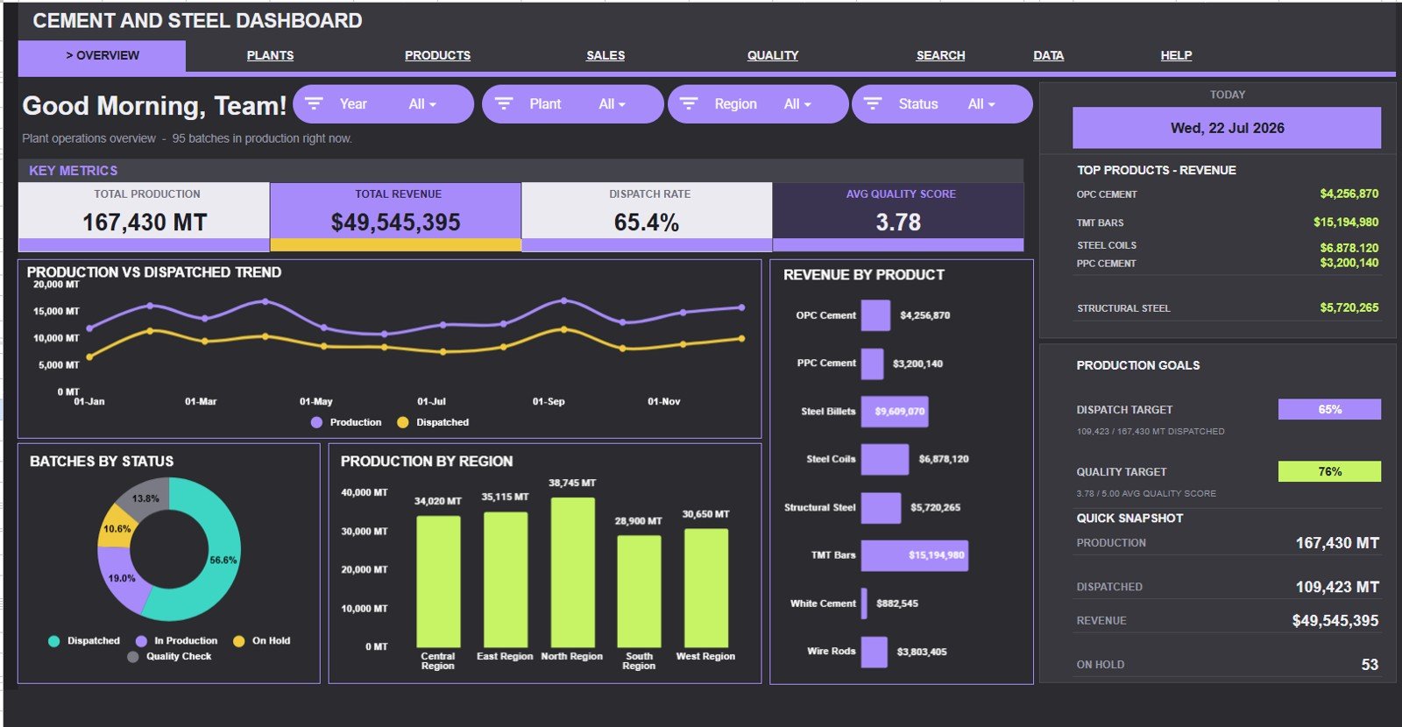The width and height of the screenshot is (1402, 727).
Task: Click the Wire Rods revenue bar
Action: point(874,652)
